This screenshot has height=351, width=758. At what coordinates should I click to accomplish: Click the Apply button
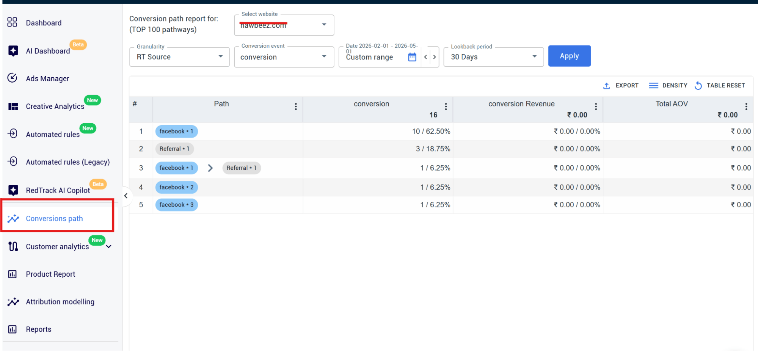click(569, 56)
